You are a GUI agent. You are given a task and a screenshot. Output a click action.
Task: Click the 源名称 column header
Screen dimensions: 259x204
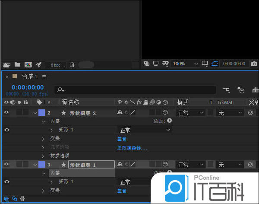(70, 102)
